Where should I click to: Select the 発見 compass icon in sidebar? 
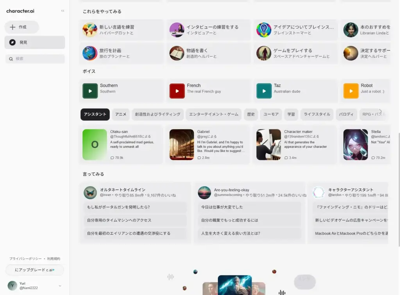point(13,43)
